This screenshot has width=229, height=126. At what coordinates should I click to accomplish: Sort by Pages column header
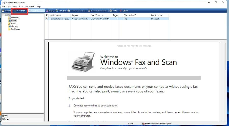pos(115,15)
